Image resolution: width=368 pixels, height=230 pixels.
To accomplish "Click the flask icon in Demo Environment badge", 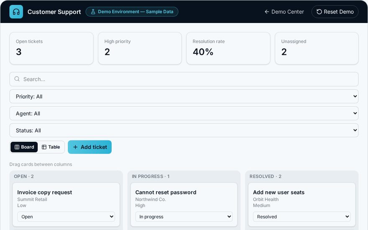I will (x=93, y=12).
